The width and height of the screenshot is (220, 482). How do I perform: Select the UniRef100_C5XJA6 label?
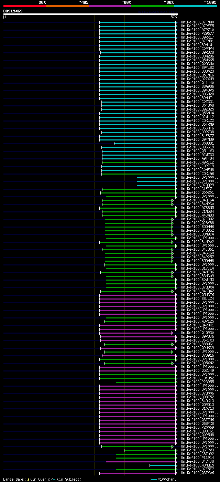pyautogui.click(x=197, y=174)
